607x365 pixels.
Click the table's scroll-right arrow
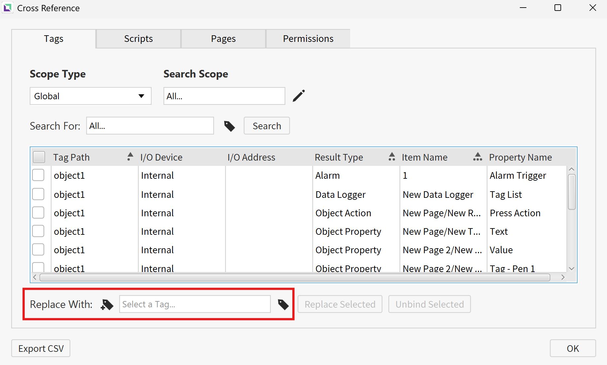[x=563, y=277]
